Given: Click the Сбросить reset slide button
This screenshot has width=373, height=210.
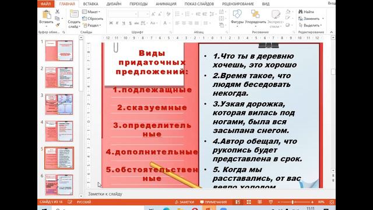Looking at the screenshot, I should click(93, 18).
